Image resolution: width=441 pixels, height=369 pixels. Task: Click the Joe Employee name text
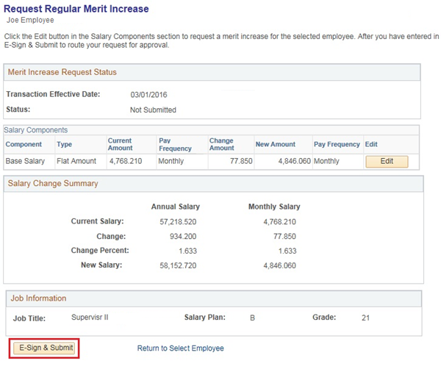(32, 21)
